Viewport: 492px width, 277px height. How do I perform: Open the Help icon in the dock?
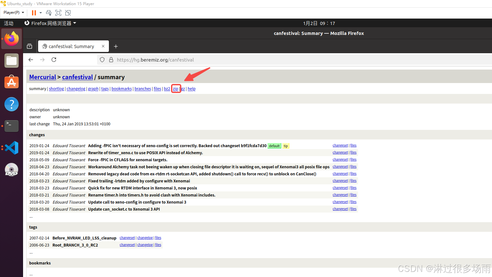[12, 104]
